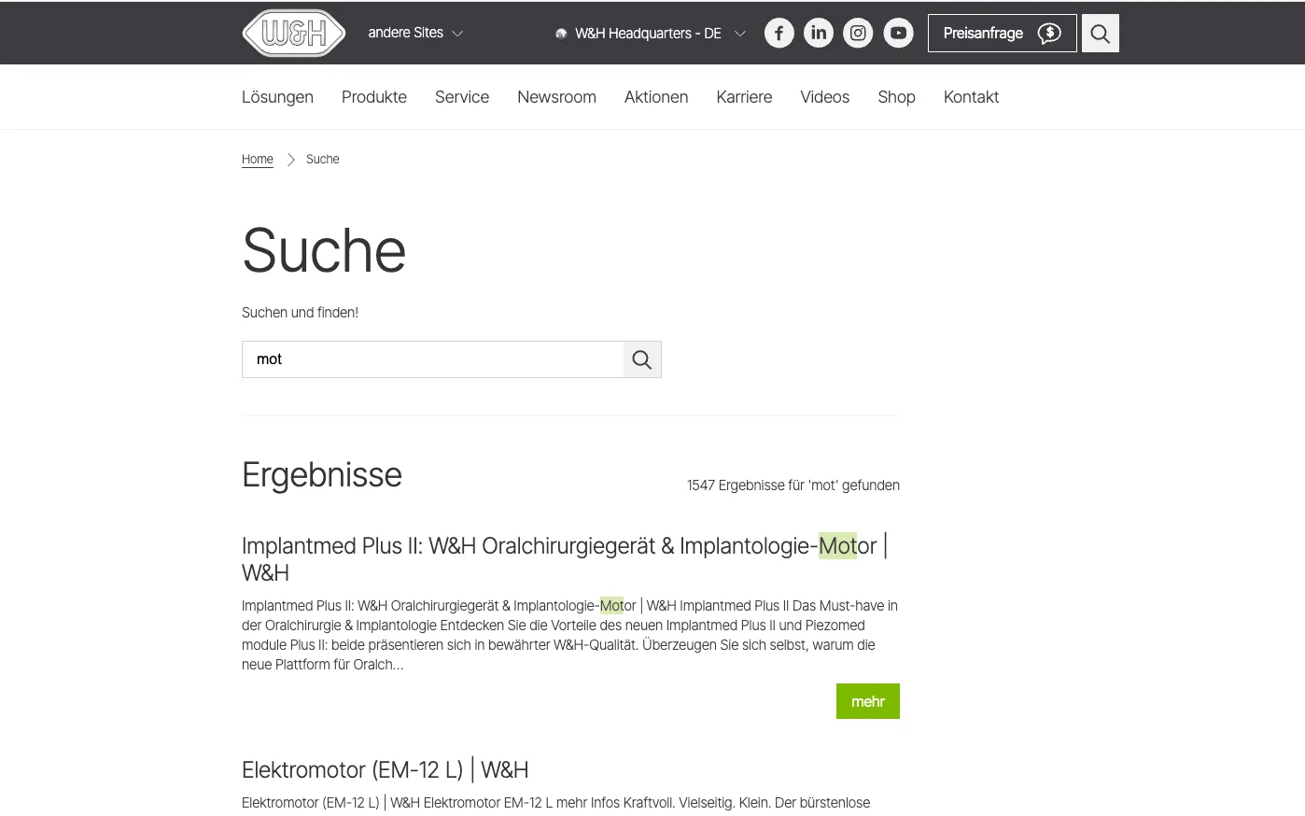Open the Aktionen menu
The width and height of the screenshot is (1305, 816).
pos(656,97)
